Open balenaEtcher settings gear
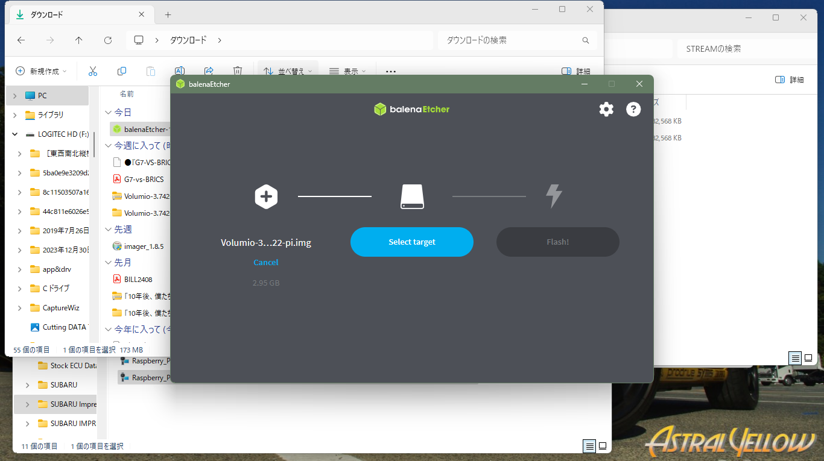Image resolution: width=824 pixels, height=461 pixels. [606, 109]
